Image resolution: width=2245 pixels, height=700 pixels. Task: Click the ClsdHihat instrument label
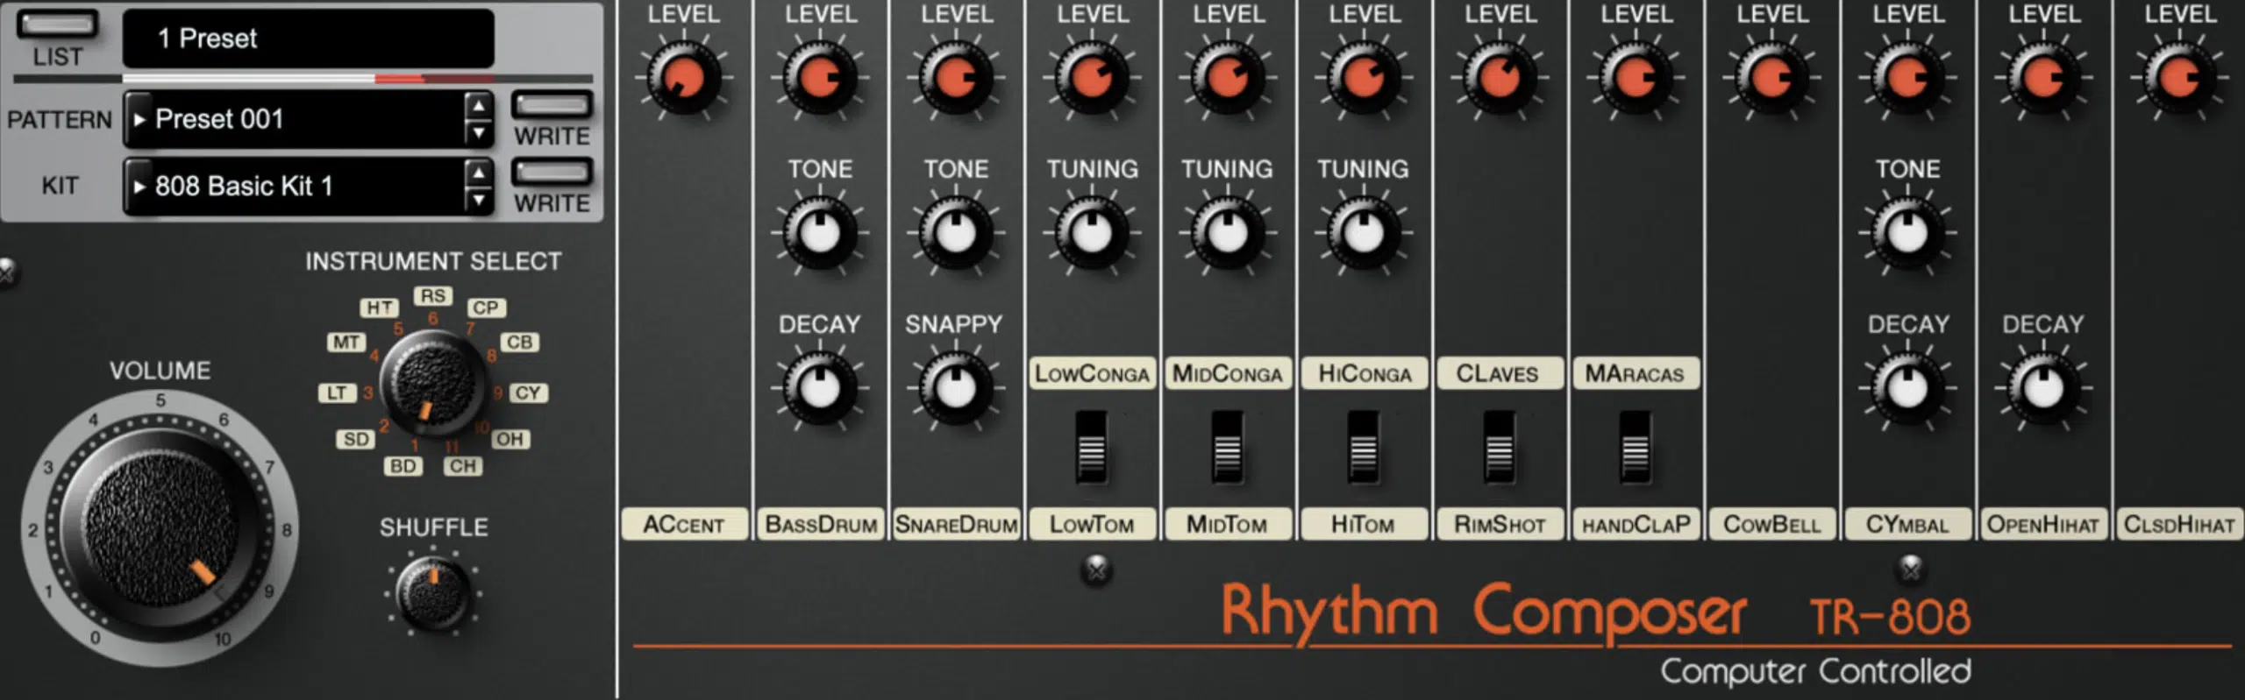2179,524
